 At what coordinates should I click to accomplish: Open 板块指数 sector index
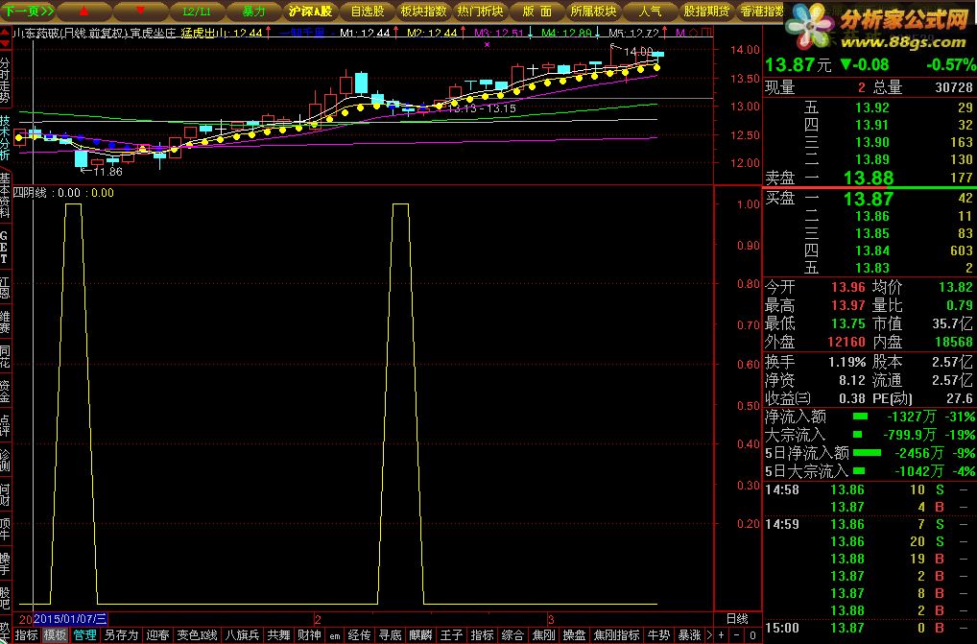point(423,12)
